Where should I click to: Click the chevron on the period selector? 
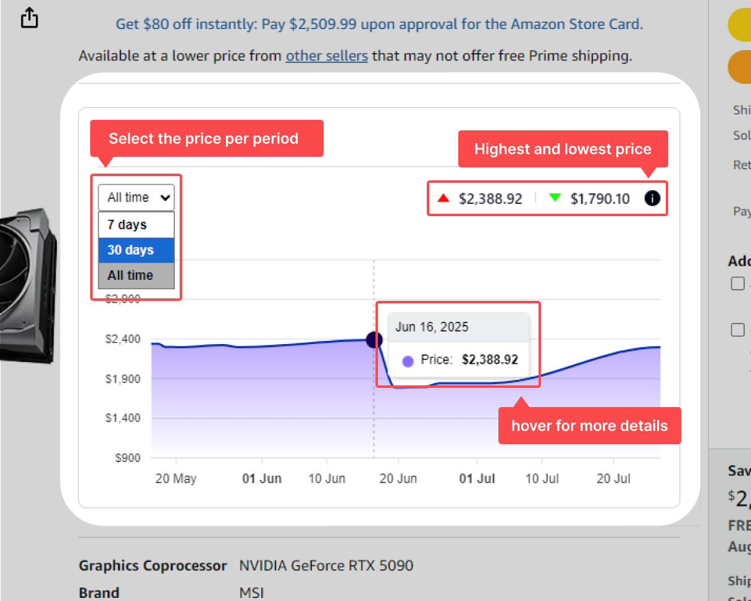click(165, 197)
